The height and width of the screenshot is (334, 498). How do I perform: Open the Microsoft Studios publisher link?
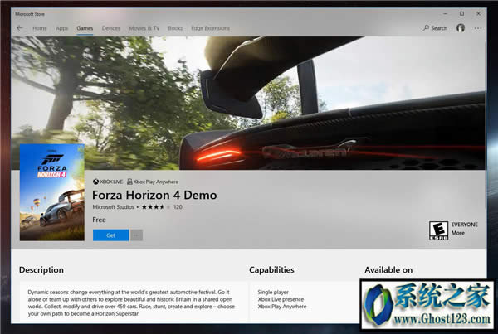pyautogui.click(x=114, y=206)
